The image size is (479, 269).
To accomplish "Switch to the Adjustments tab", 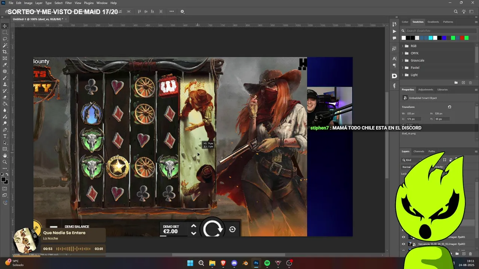I will click(425, 90).
